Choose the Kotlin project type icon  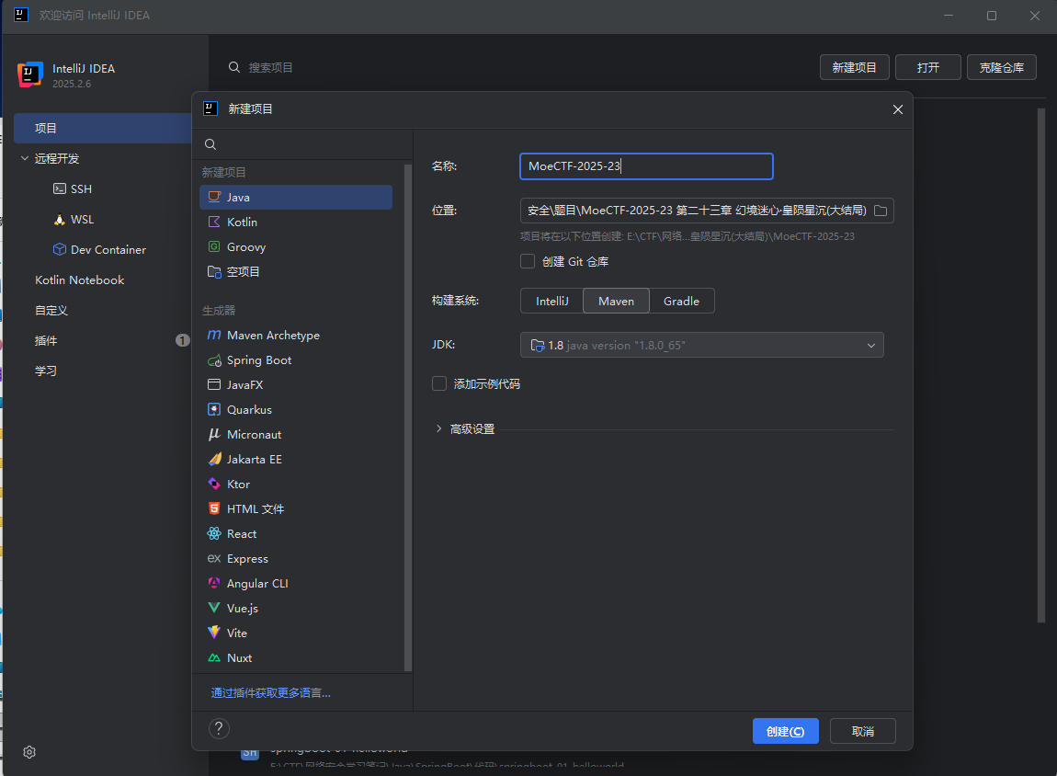[214, 223]
